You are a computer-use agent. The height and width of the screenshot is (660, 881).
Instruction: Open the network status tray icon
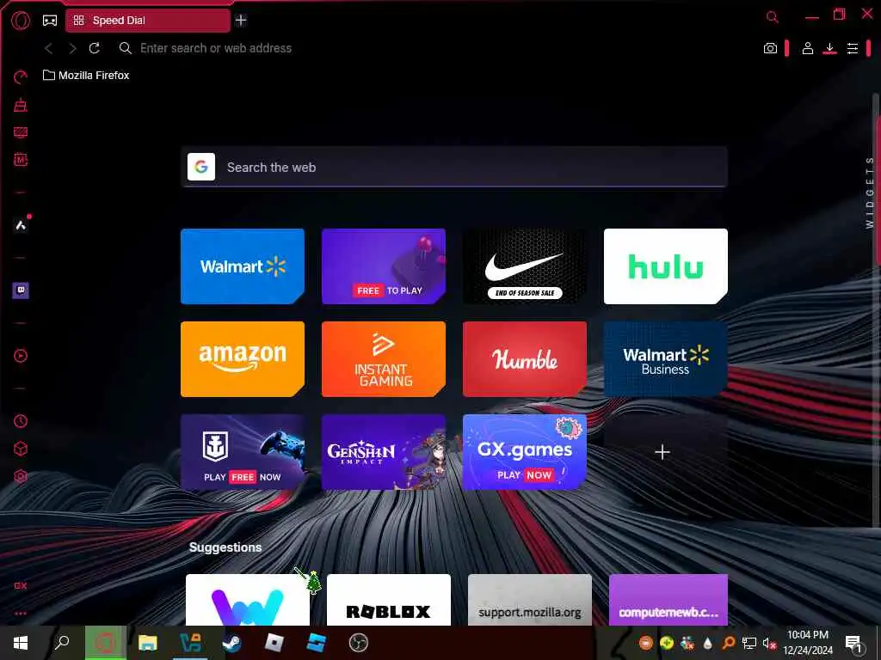click(x=749, y=643)
